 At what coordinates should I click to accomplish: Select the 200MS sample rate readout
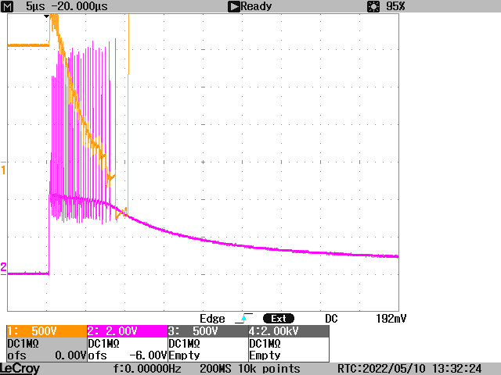coord(215,369)
